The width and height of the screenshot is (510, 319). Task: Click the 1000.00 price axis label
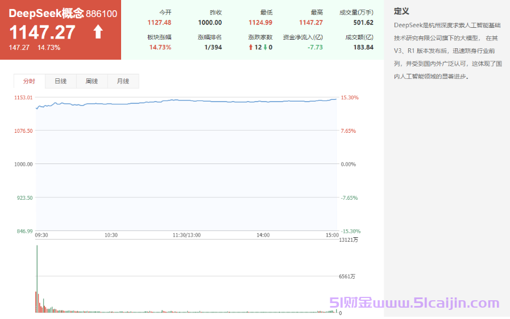pos(23,165)
